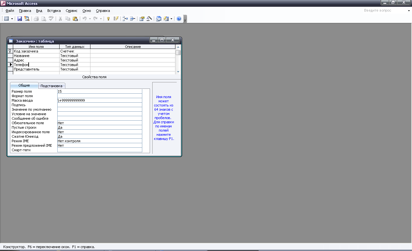Select the 'Представитель' field name cell
Image resolution: width=412 pixels, height=251 pixels.
(36, 69)
